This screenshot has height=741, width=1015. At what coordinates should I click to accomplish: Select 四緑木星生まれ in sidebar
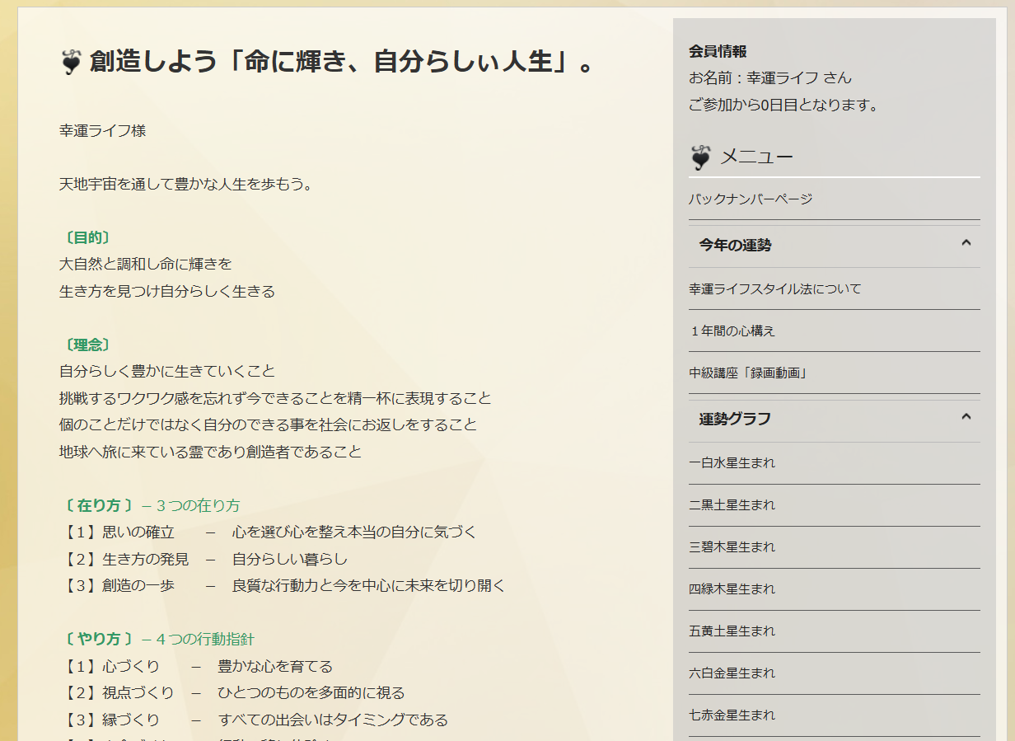(x=732, y=589)
